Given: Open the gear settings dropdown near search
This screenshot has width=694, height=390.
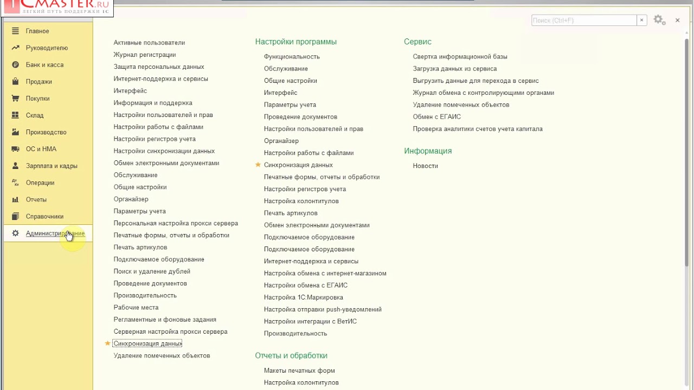Looking at the screenshot, I should pyautogui.click(x=659, y=20).
